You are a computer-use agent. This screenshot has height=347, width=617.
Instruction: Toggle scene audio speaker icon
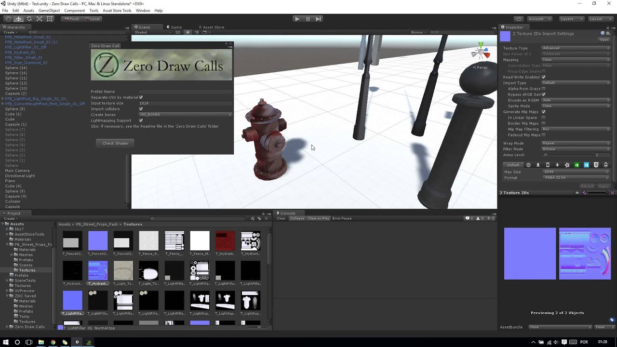coord(196,32)
